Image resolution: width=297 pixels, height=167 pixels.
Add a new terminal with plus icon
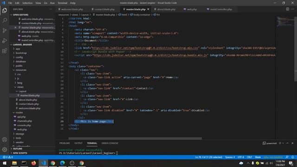tap(280, 143)
